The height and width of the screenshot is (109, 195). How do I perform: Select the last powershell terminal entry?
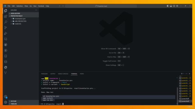pos(185,101)
